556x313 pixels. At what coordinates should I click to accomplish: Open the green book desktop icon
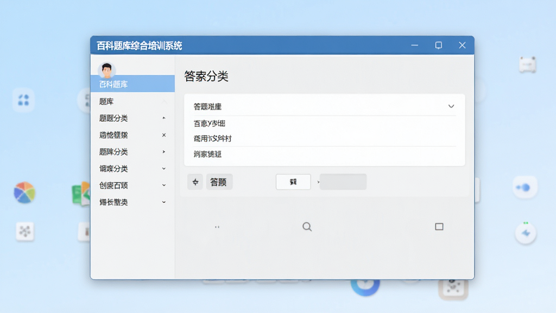[81, 193]
